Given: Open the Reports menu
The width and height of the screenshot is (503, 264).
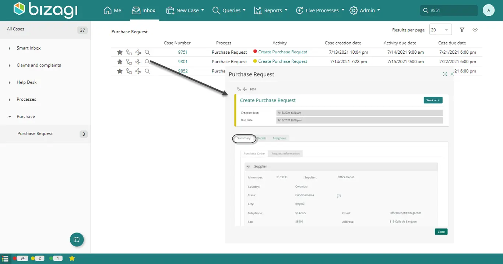Looking at the screenshot, I should pos(271,10).
